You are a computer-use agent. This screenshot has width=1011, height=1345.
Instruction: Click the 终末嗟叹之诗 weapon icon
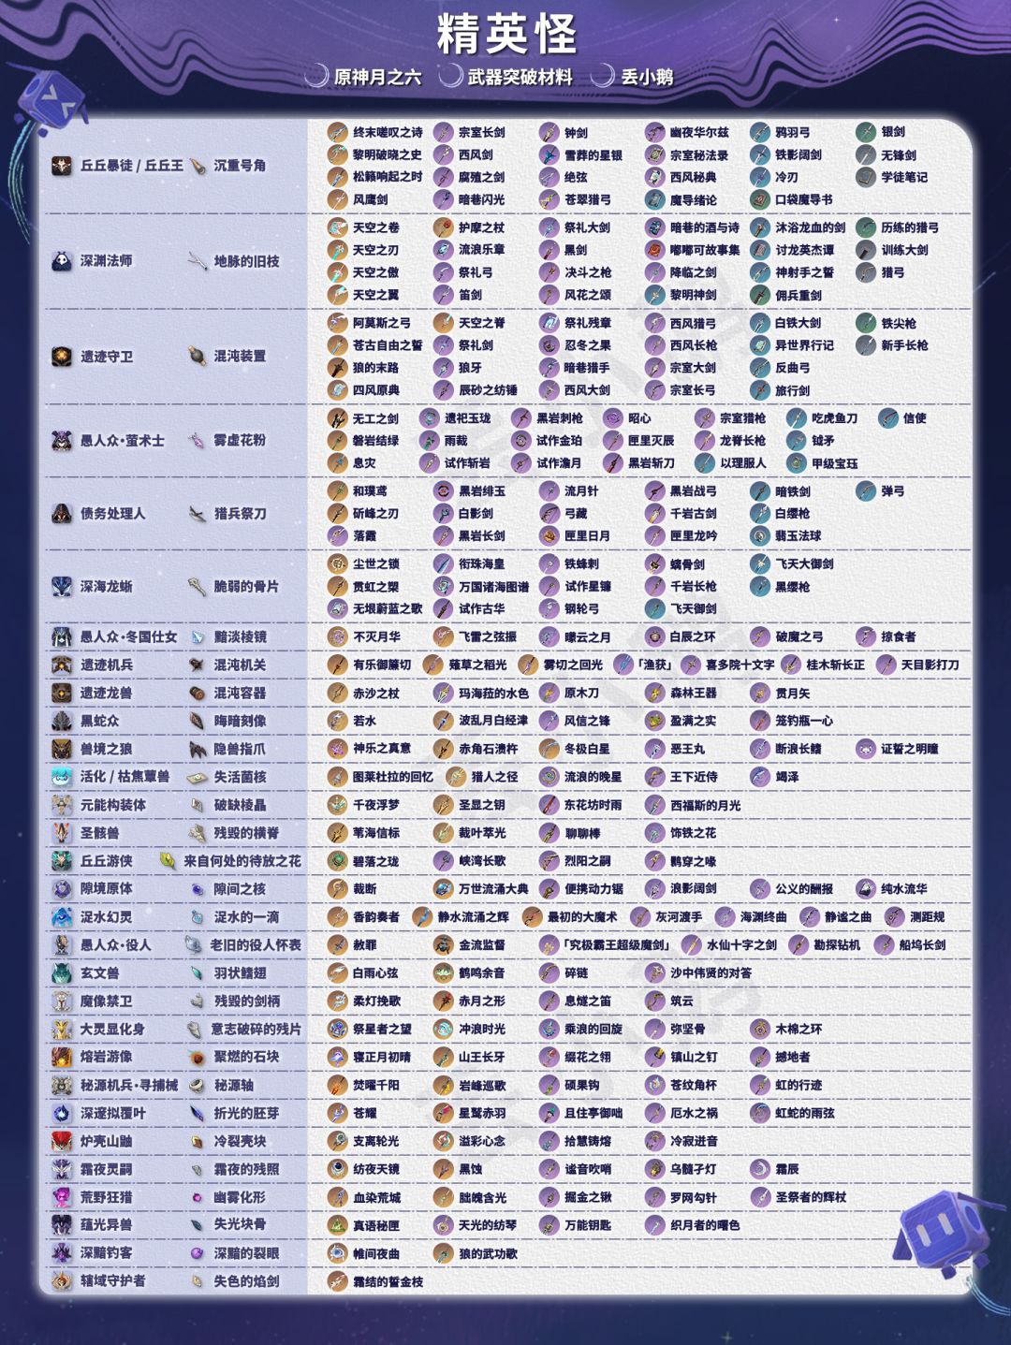pyautogui.click(x=338, y=133)
